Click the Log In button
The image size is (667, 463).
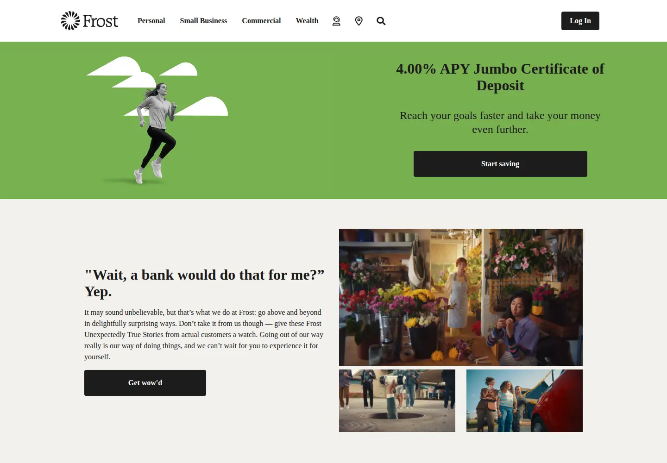[580, 21]
